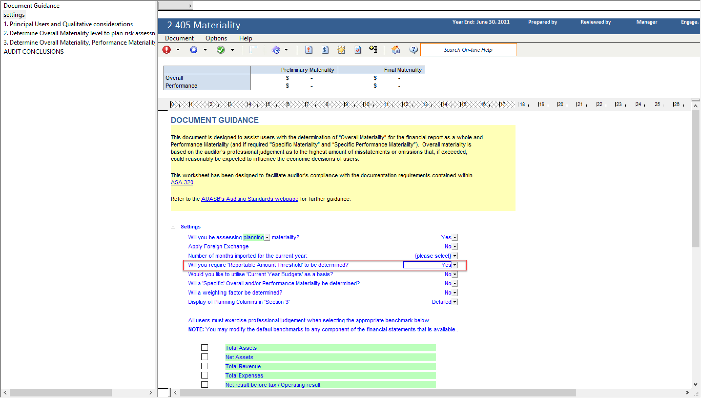Go to Document Guidance in navigation pane
Image resolution: width=701 pixels, height=398 pixels.
pyautogui.click(x=32, y=5)
